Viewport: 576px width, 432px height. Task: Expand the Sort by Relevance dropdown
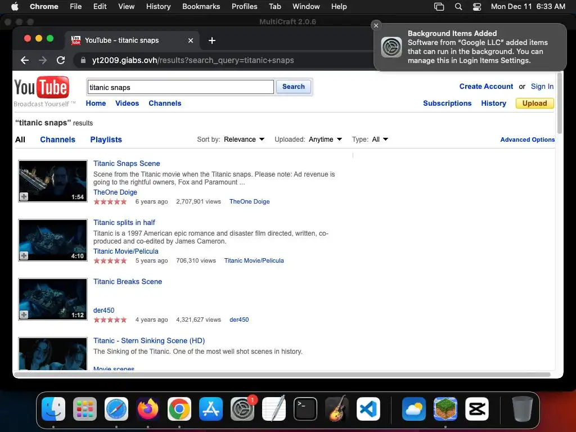pyautogui.click(x=244, y=139)
